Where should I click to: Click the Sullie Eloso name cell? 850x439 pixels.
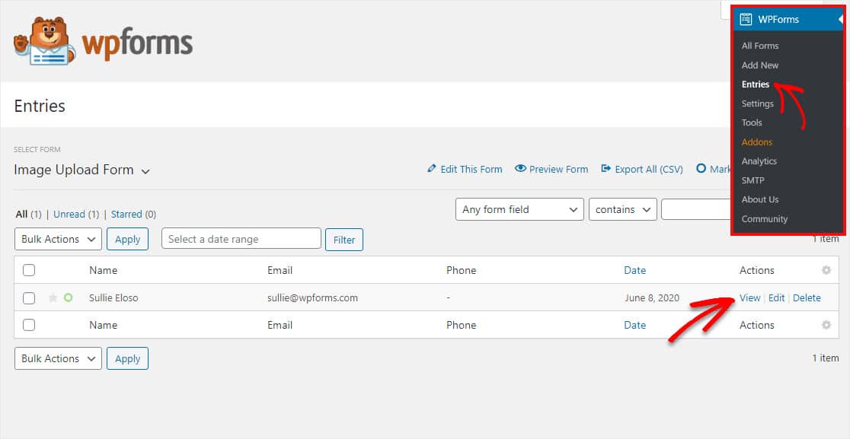(x=113, y=297)
